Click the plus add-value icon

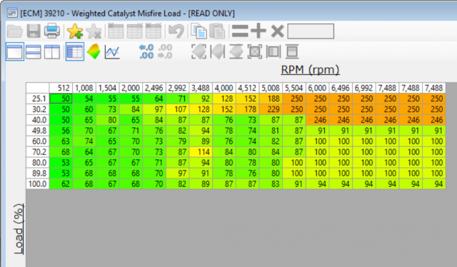click(x=258, y=31)
